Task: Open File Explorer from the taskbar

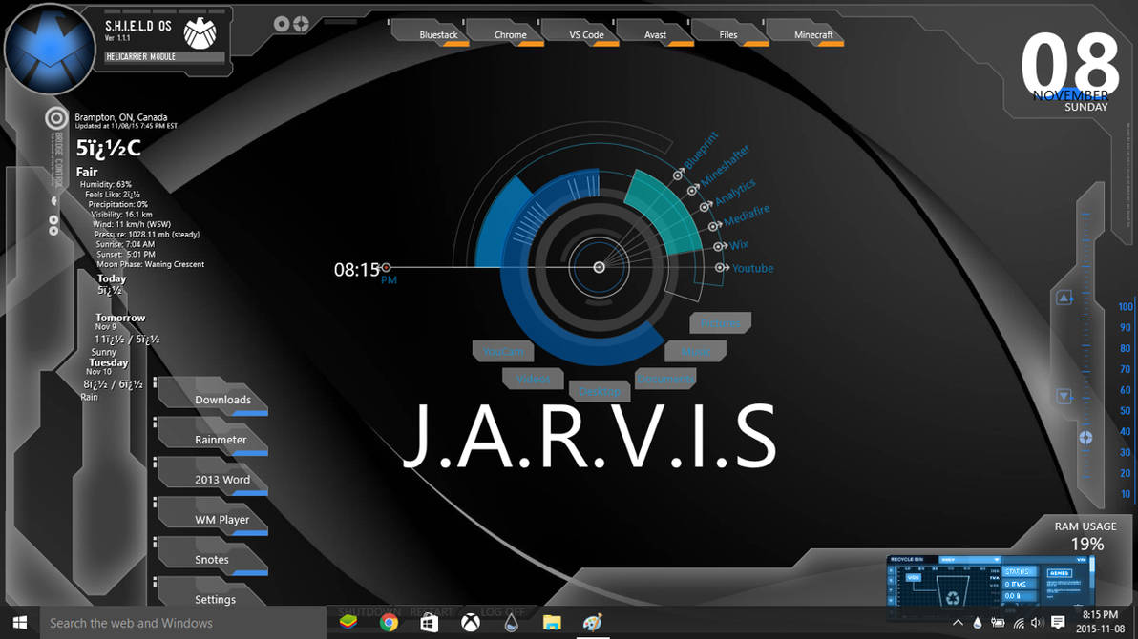Action: click(x=552, y=623)
